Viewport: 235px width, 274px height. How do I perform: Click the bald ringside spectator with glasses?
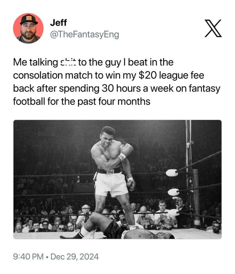click(86, 209)
